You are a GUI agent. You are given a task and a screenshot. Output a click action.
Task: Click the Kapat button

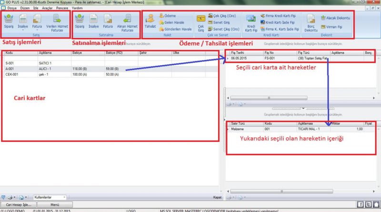pyautogui.click(x=216, y=197)
